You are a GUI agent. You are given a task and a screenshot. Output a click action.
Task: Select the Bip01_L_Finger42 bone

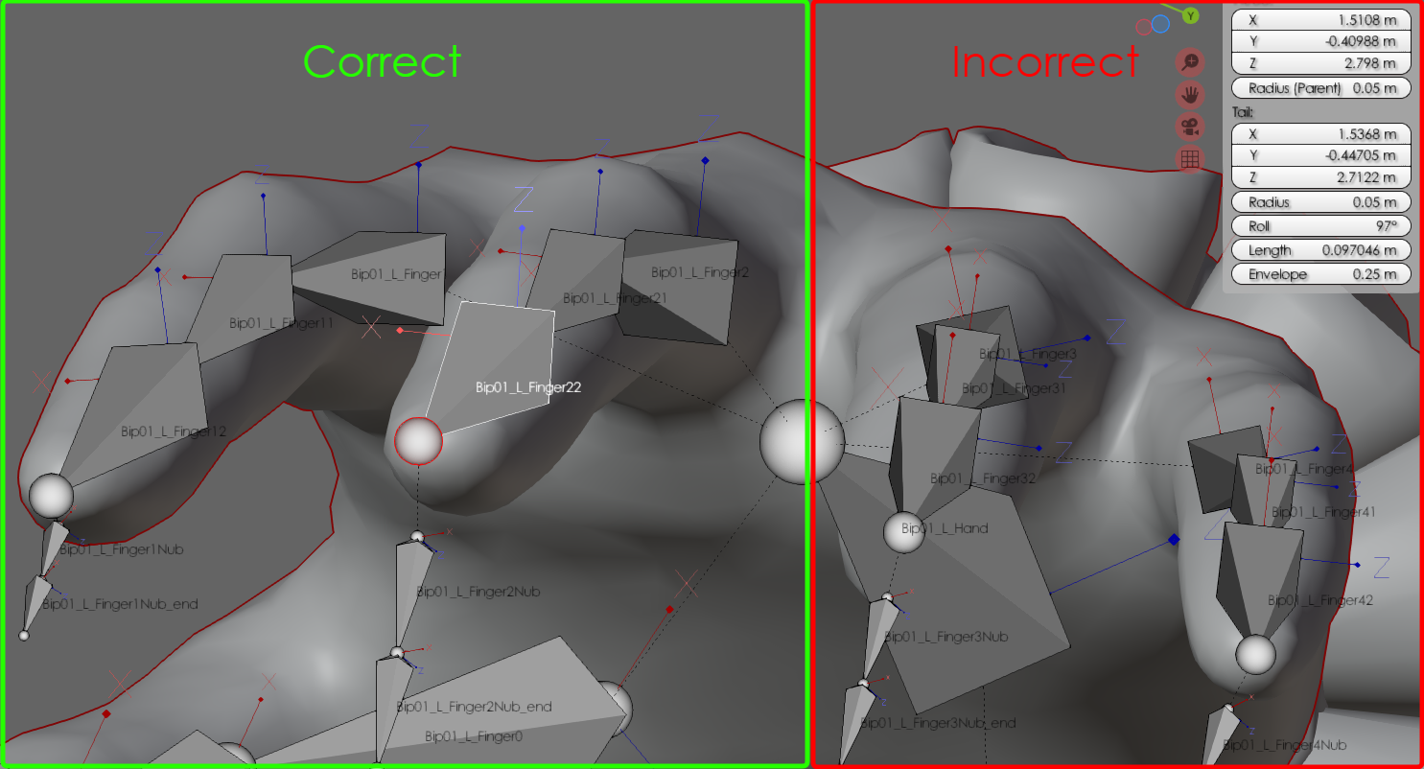[1260, 579]
